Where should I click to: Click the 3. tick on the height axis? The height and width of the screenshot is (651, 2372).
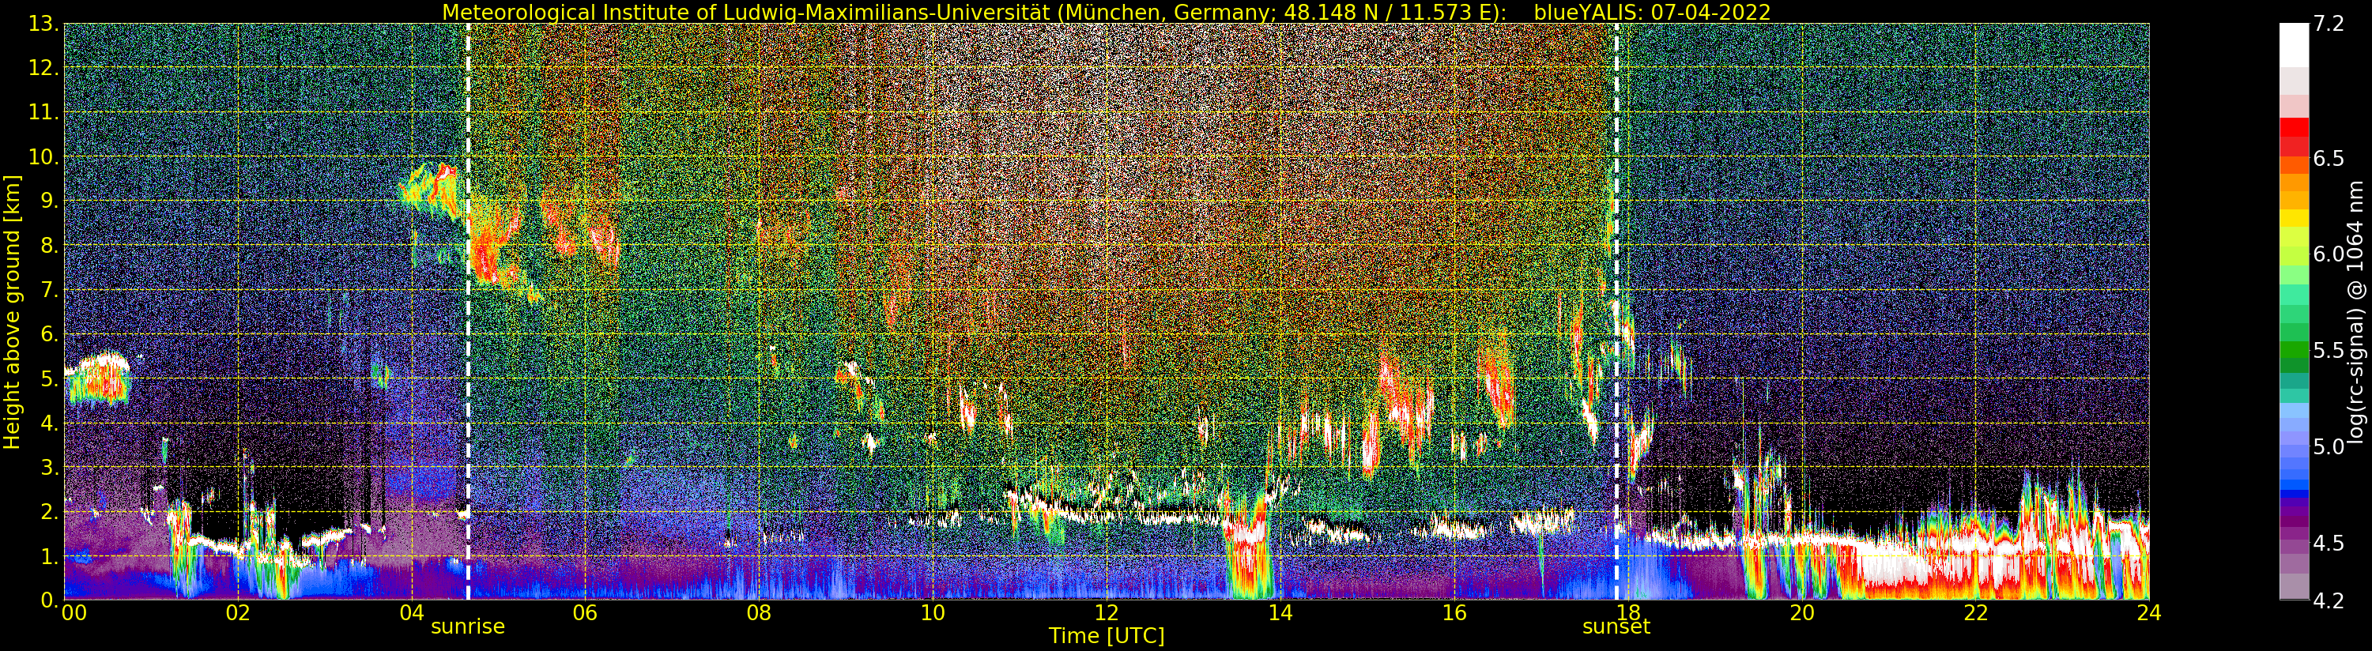coord(49,467)
